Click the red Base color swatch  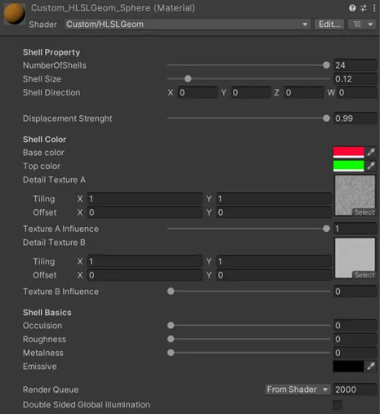tap(349, 152)
